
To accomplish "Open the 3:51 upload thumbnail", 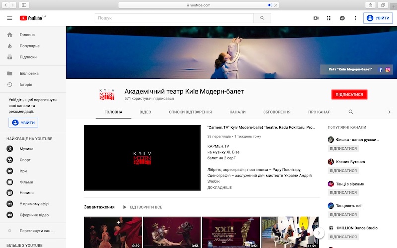I will pos(231,232).
